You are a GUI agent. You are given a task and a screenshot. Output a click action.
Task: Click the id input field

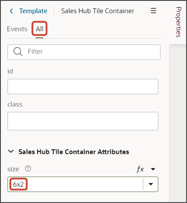coord(83,86)
